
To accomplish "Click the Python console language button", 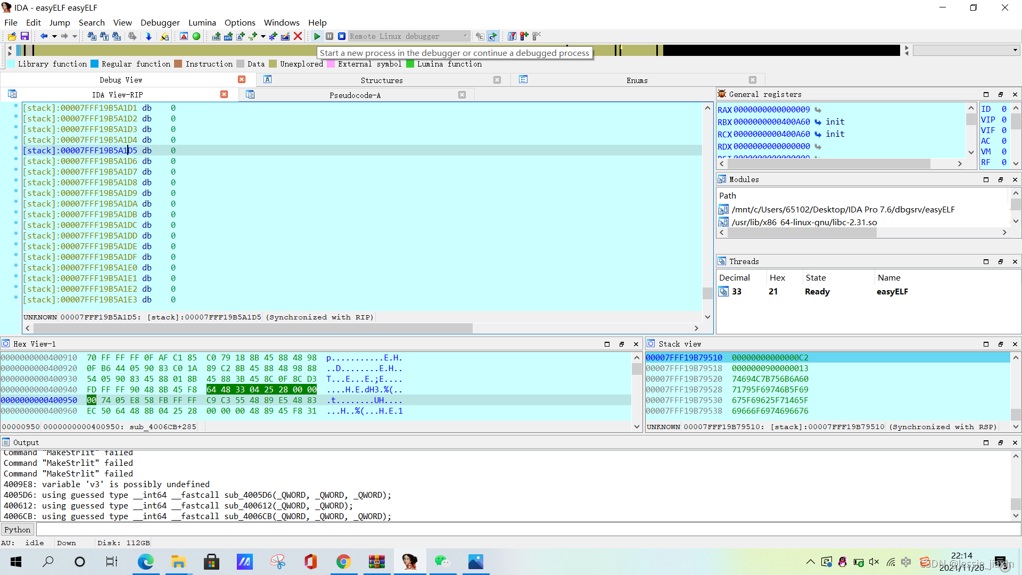I will tap(18, 529).
